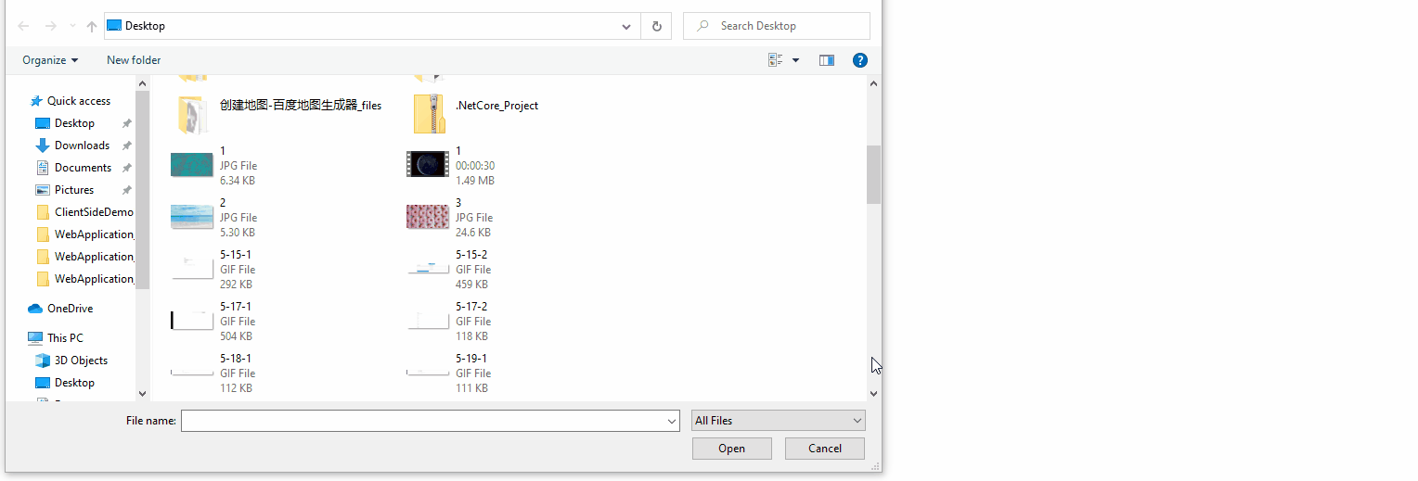Select OneDrive in the navigation pane
Screen dimensions: 1418x481
pyautogui.click(x=70, y=309)
